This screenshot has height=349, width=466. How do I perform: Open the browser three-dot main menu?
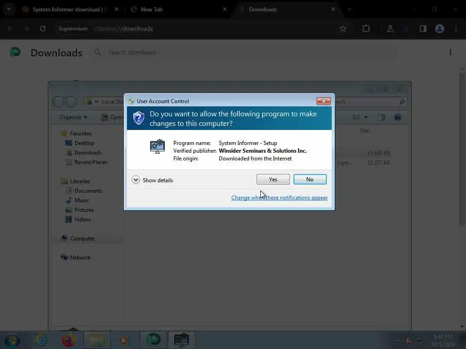[456, 29]
